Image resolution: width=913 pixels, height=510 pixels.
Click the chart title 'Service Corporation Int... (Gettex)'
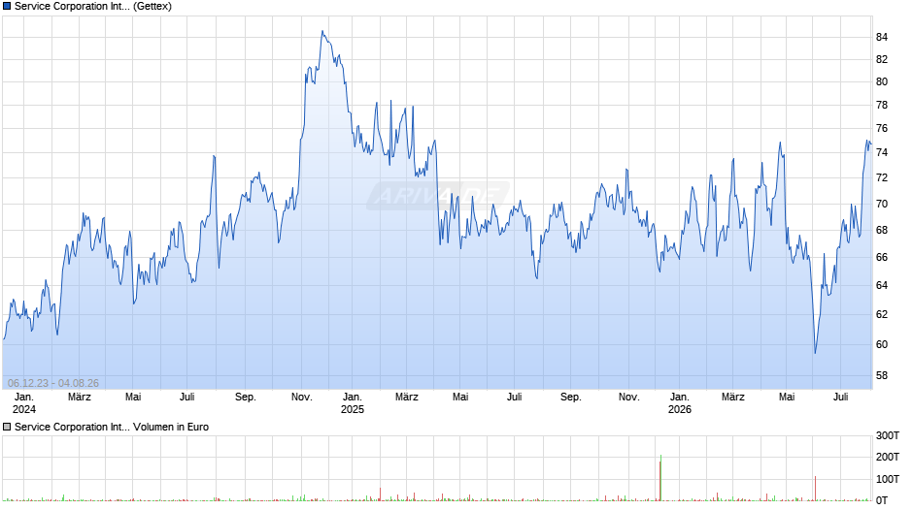(x=93, y=7)
